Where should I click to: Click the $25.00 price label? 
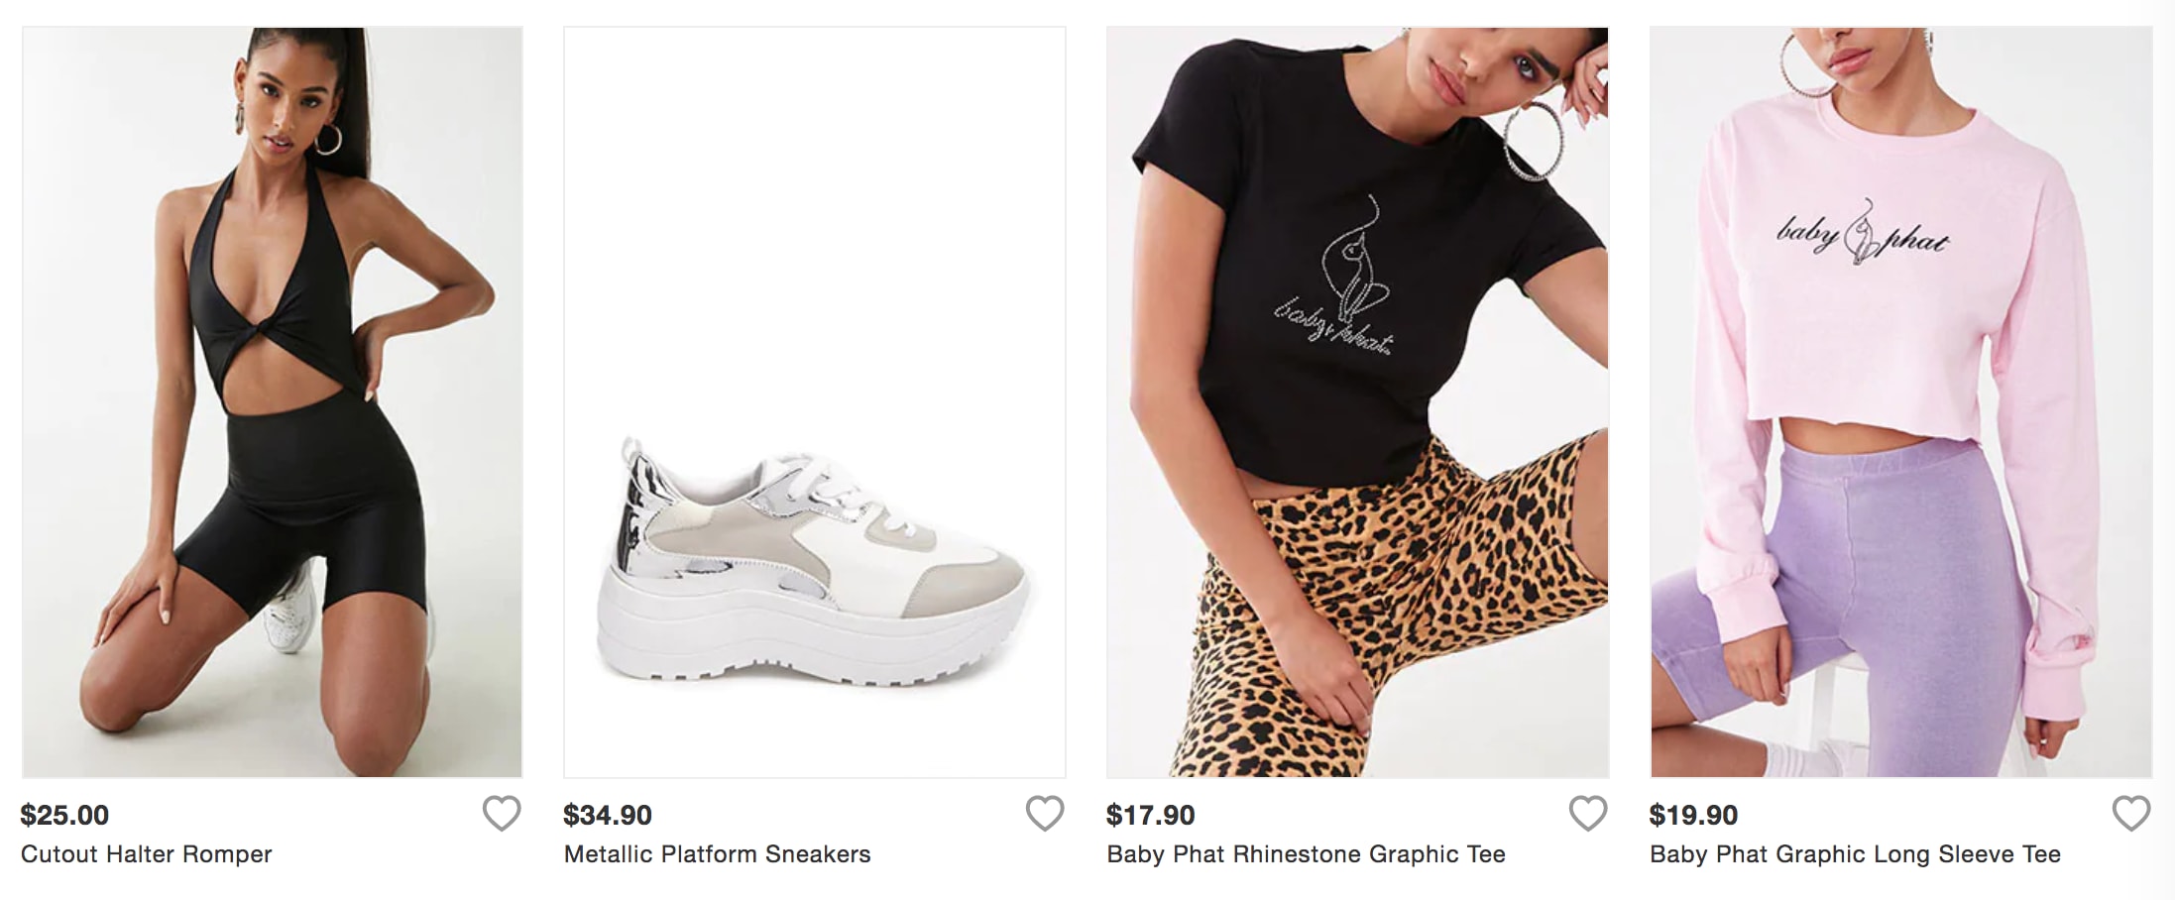click(x=64, y=815)
